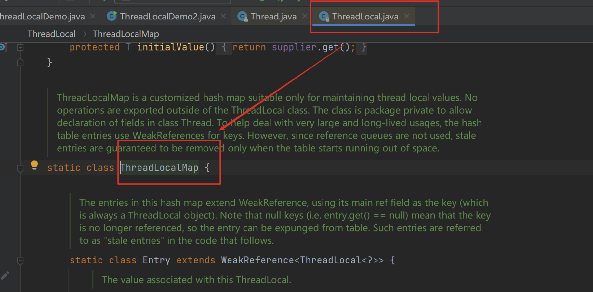Click the overriding method gutter icon beside initialValue
The height and width of the screenshot is (292, 593).
tap(3, 47)
